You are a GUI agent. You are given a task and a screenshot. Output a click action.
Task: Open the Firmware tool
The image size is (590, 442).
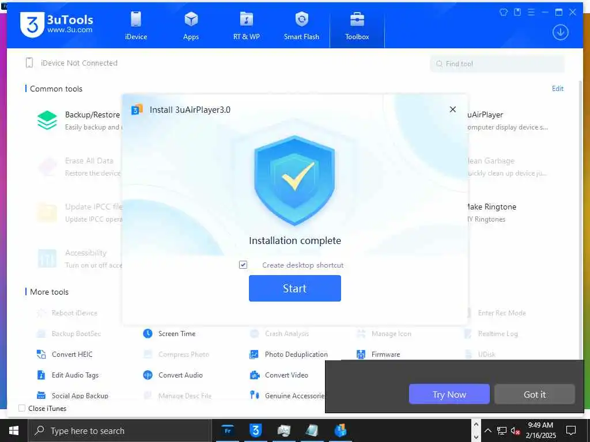[378, 355]
